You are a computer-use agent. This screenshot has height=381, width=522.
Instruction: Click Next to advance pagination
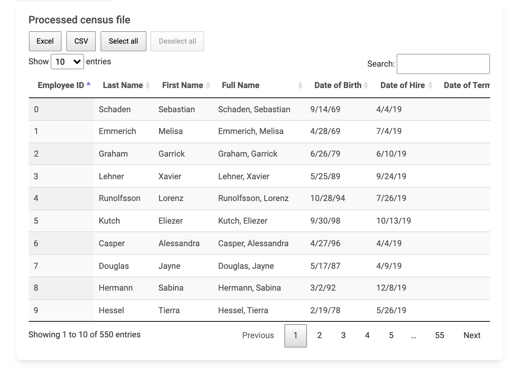tap(472, 335)
